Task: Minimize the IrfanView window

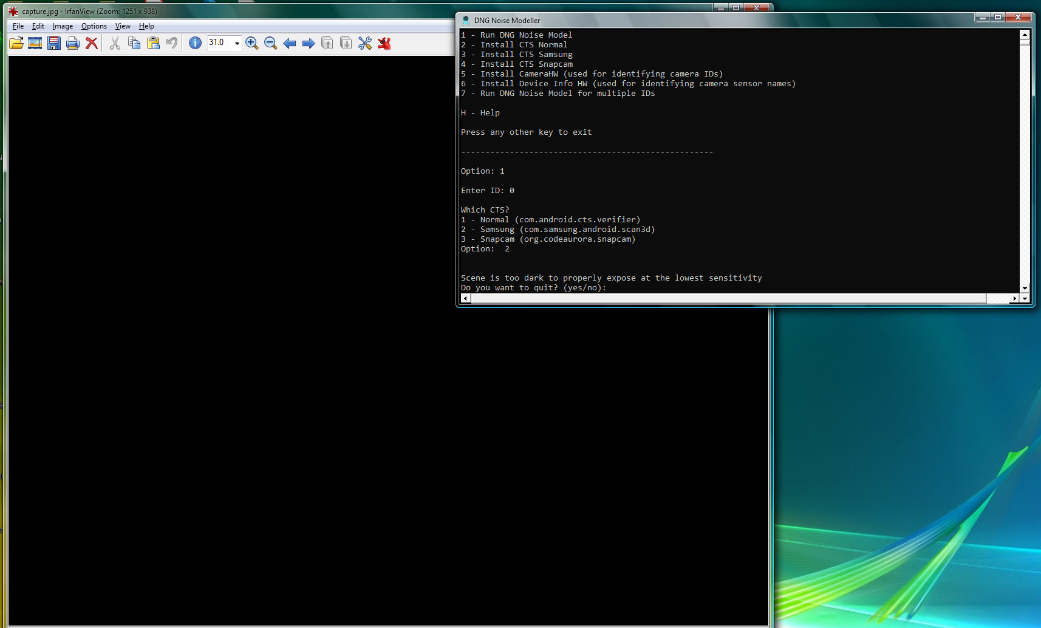Action: point(720,7)
